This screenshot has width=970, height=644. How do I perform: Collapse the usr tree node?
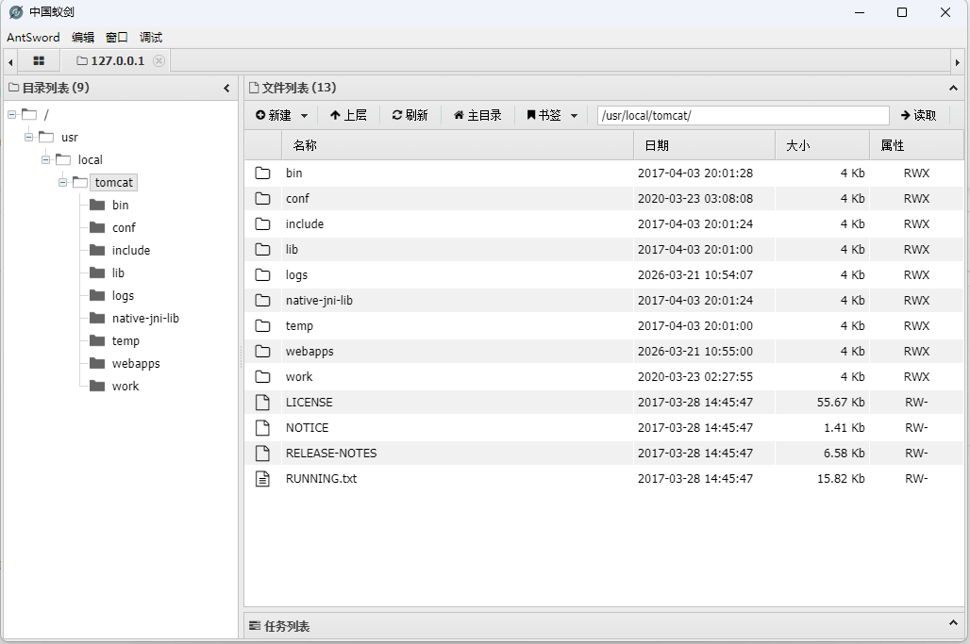point(29,137)
